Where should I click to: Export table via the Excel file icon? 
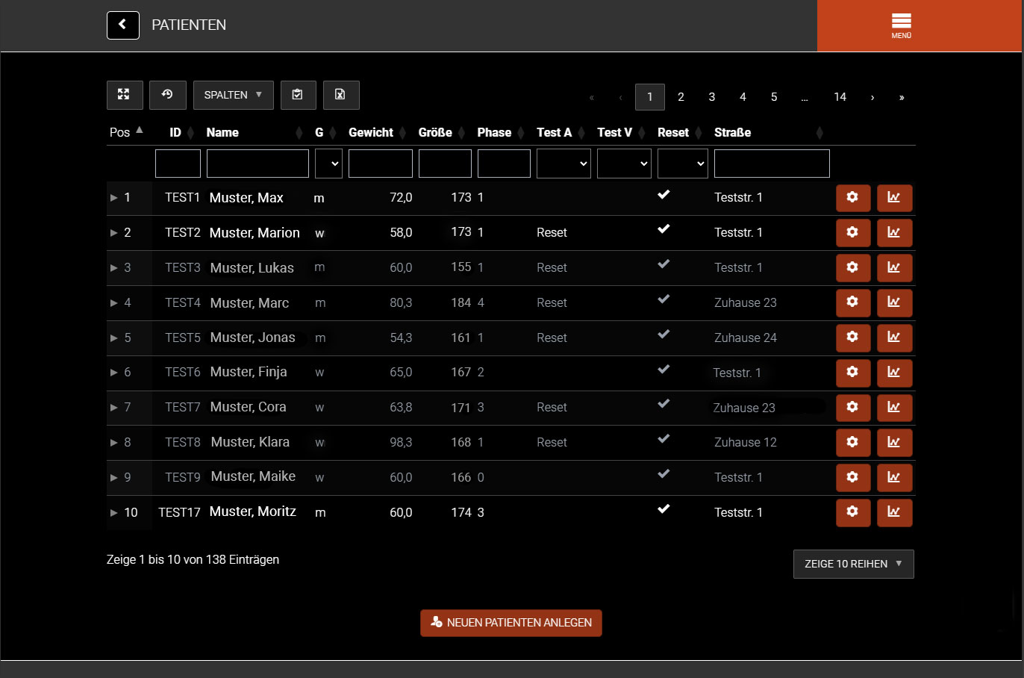340,95
